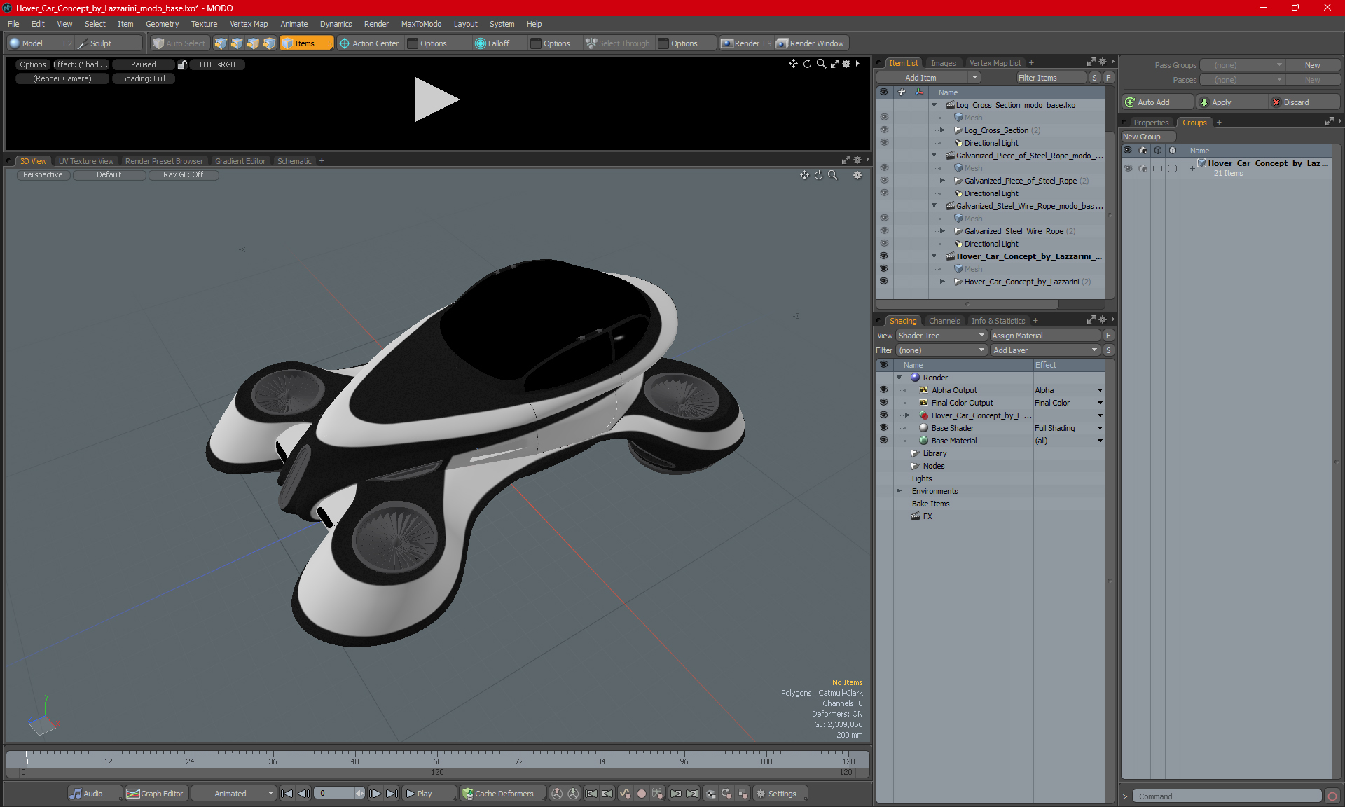Click the render preview play triangle
This screenshot has width=1345, height=807.
pos(436,99)
